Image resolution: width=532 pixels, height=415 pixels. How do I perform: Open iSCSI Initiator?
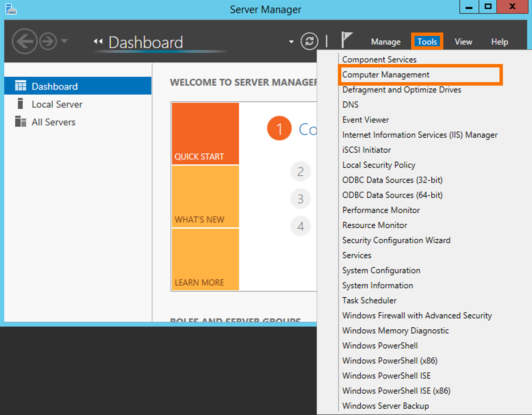(x=366, y=150)
